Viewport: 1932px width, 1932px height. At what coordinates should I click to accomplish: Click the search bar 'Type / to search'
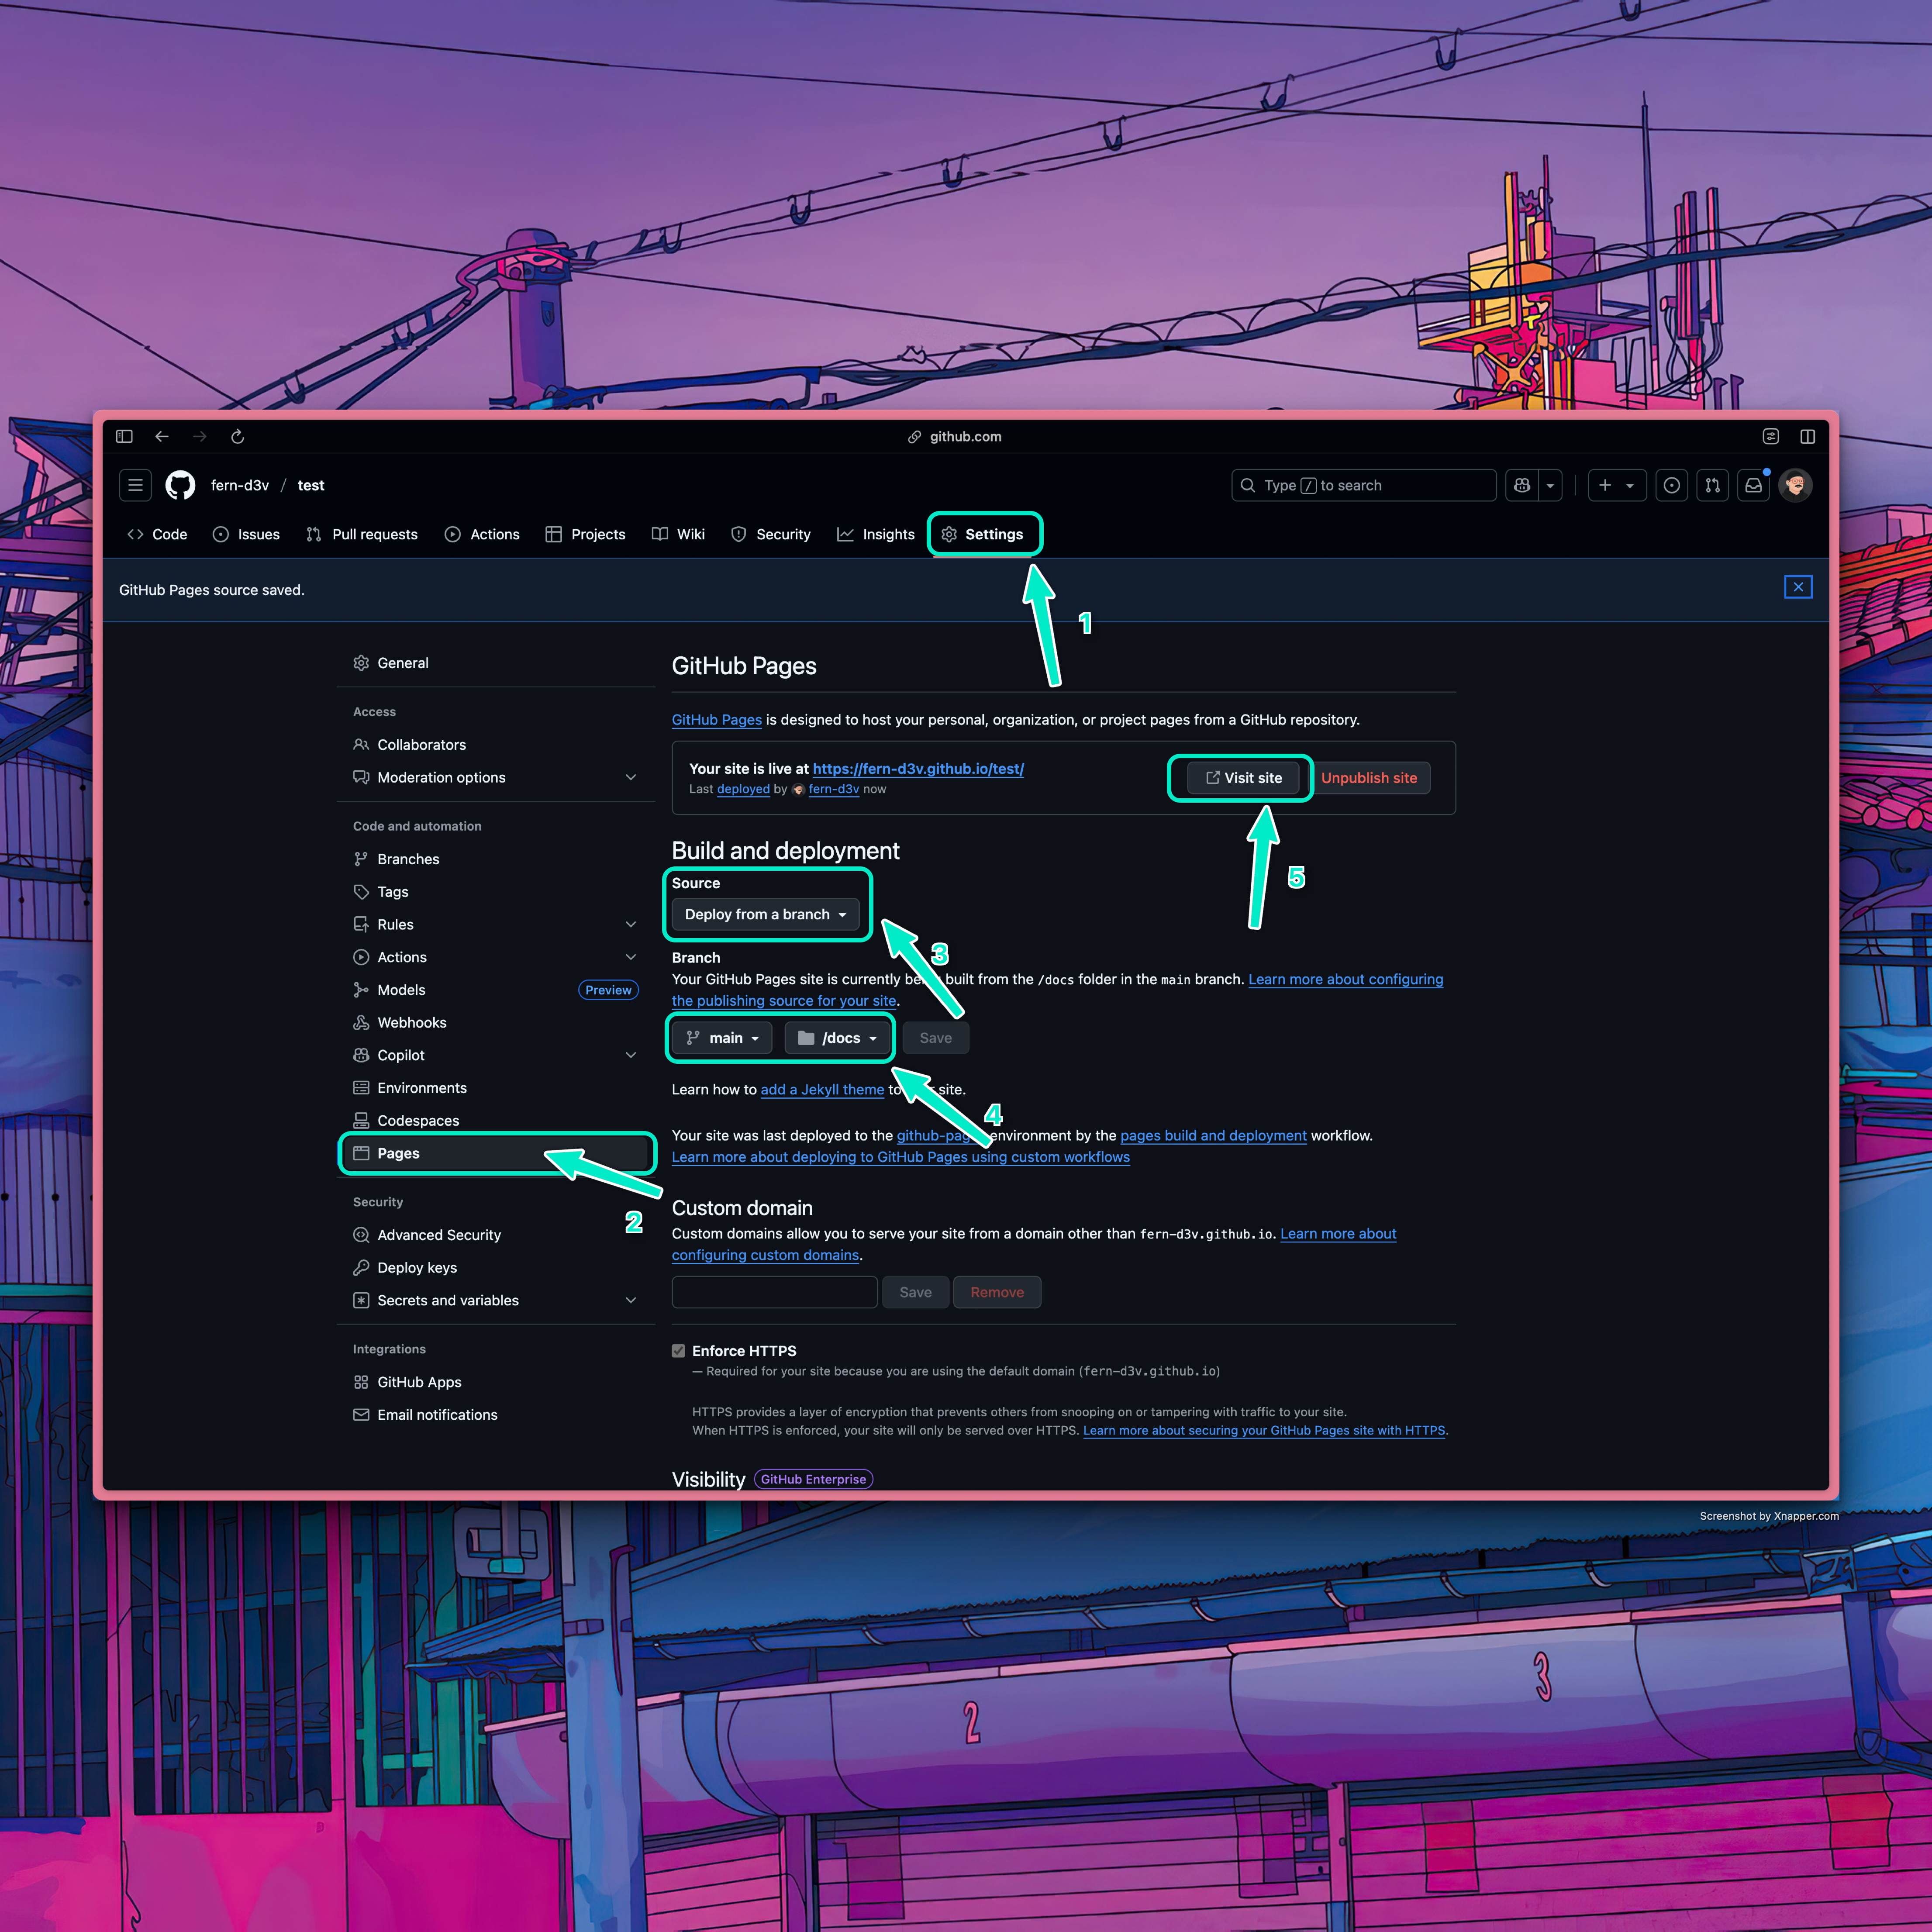(x=1363, y=485)
